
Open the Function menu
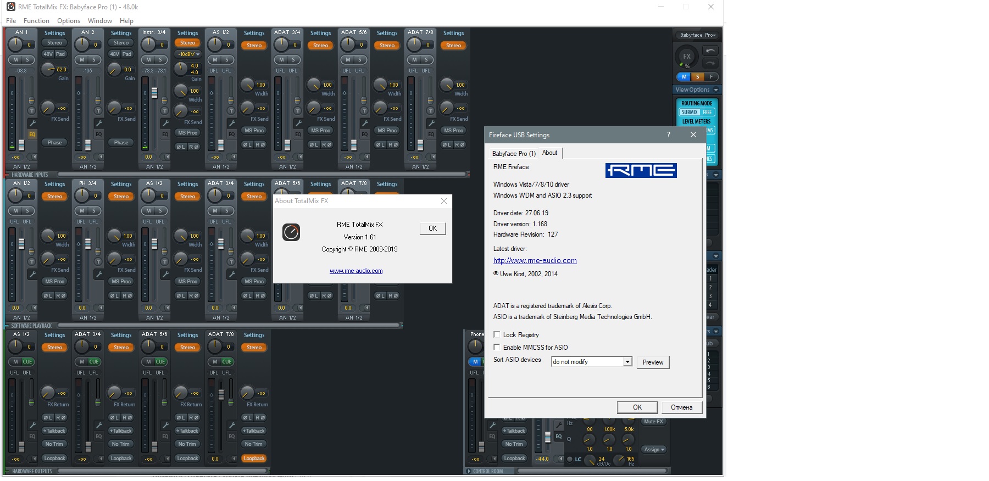pyautogui.click(x=36, y=21)
